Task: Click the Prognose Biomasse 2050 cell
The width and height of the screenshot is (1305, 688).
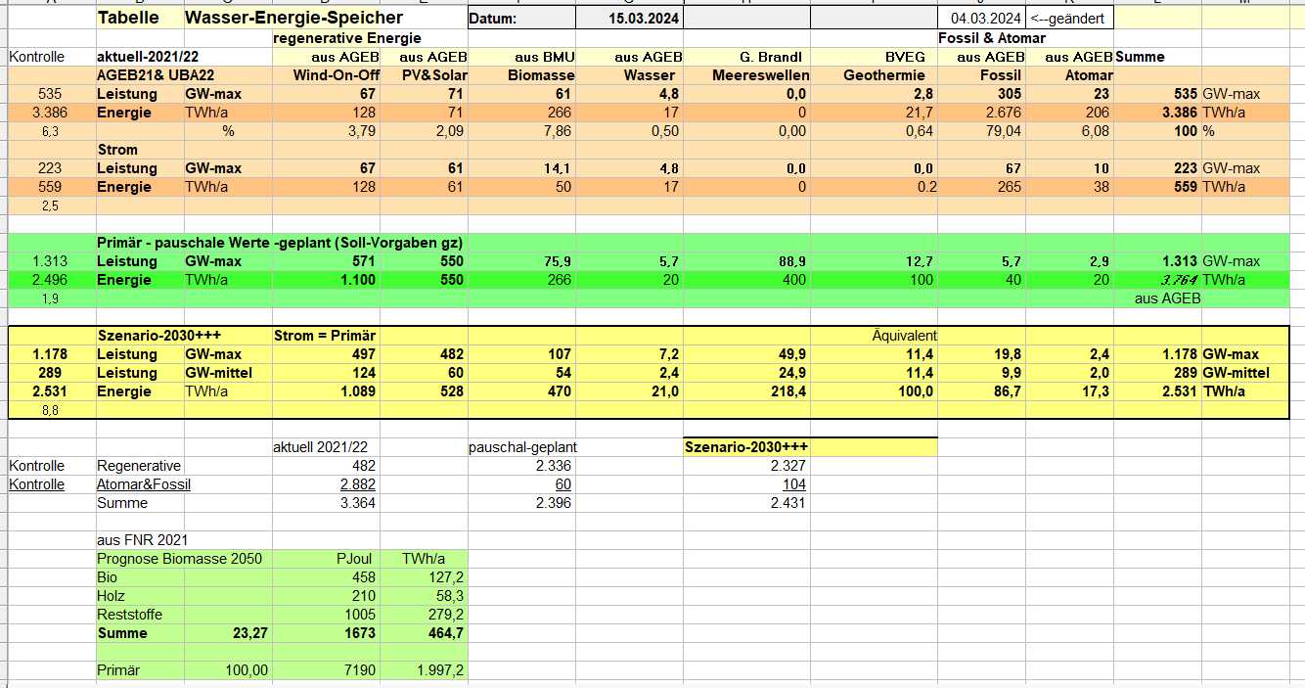Action: (165, 559)
